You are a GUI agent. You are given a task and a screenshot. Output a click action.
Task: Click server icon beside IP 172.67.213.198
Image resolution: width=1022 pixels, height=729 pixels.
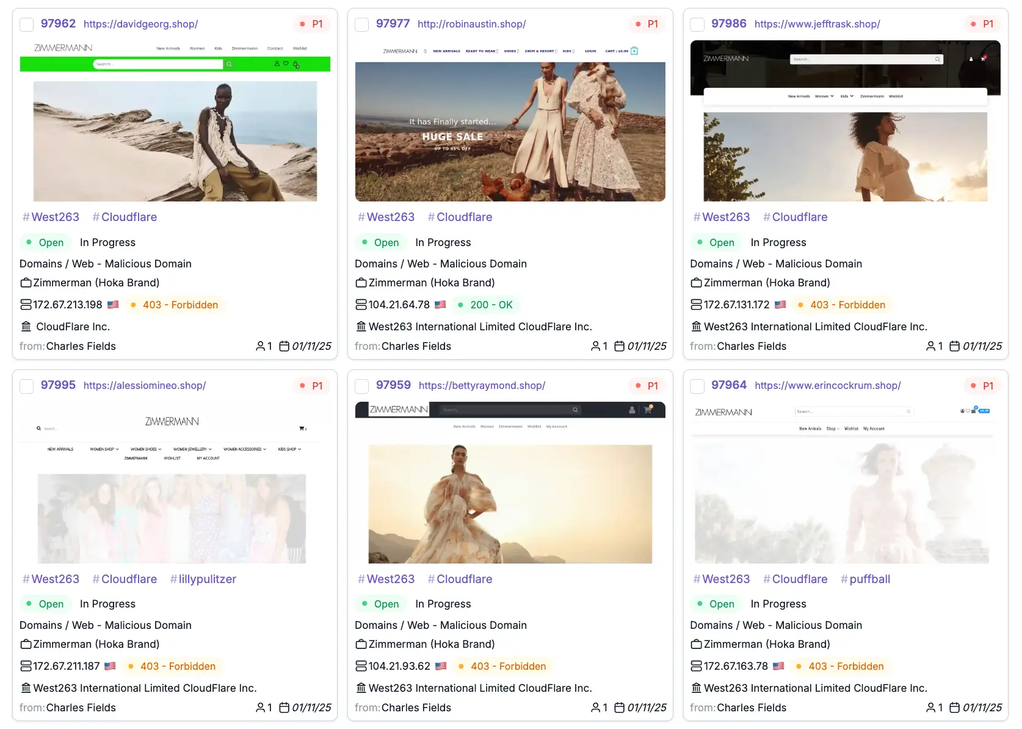pyautogui.click(x=26, y=305)
